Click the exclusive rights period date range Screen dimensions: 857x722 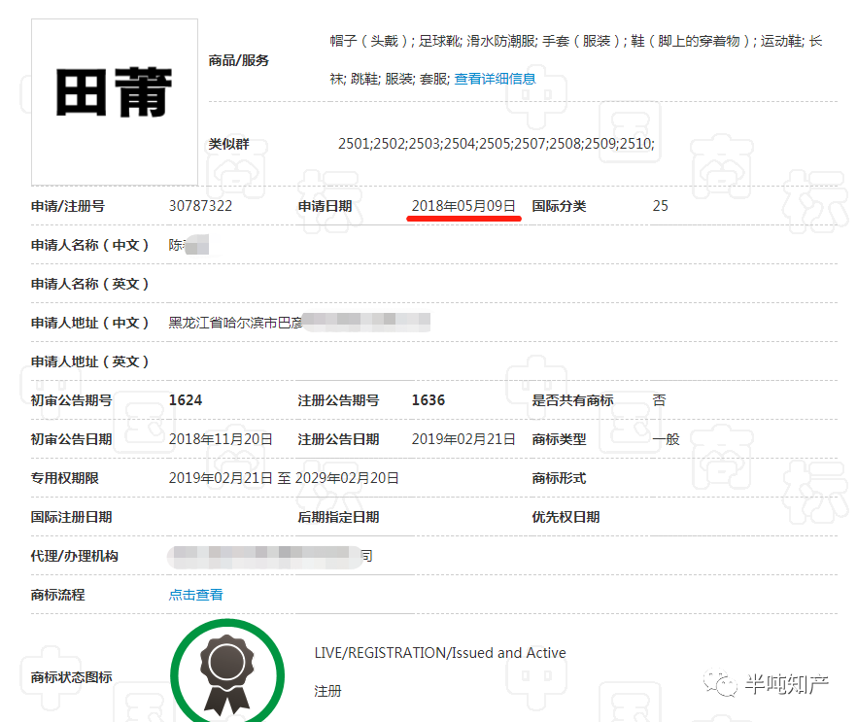tap(284, 478)
